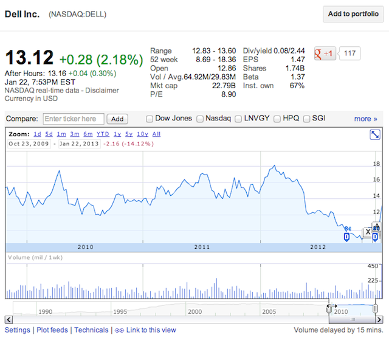Screen dimensions: 389x340
Task: Click the Add to portfolio button
Action: [x=353, y=14]
